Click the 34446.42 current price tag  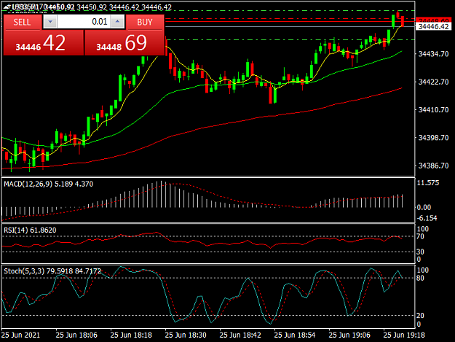tap(434, 27)
